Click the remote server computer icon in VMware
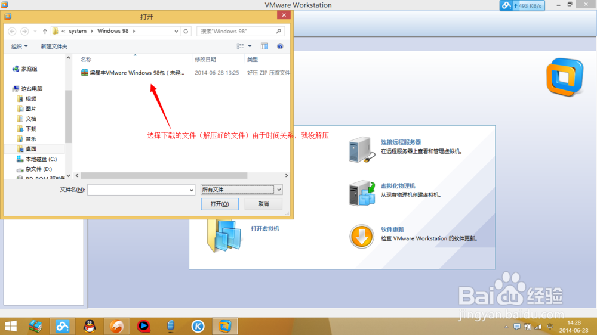This screenshot has width=597, height=335. 361,150
